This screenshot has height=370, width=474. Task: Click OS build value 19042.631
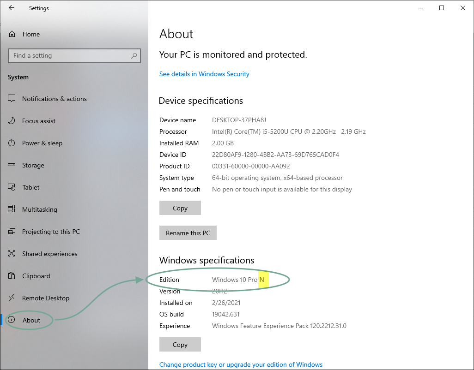pos(226,314)
